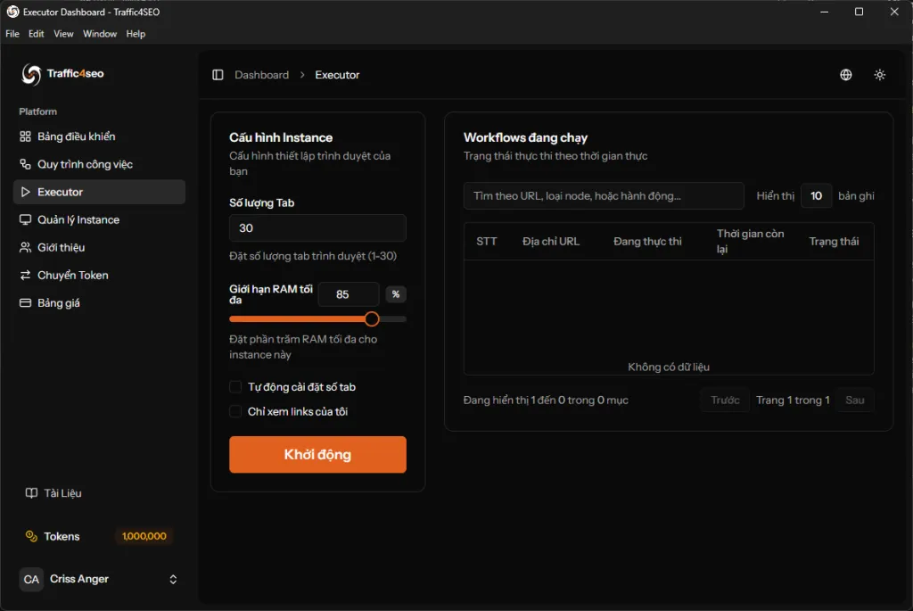Open Chuyển Token from sidebar
Screen dimensions: 913x611
(x=99, y=275)
